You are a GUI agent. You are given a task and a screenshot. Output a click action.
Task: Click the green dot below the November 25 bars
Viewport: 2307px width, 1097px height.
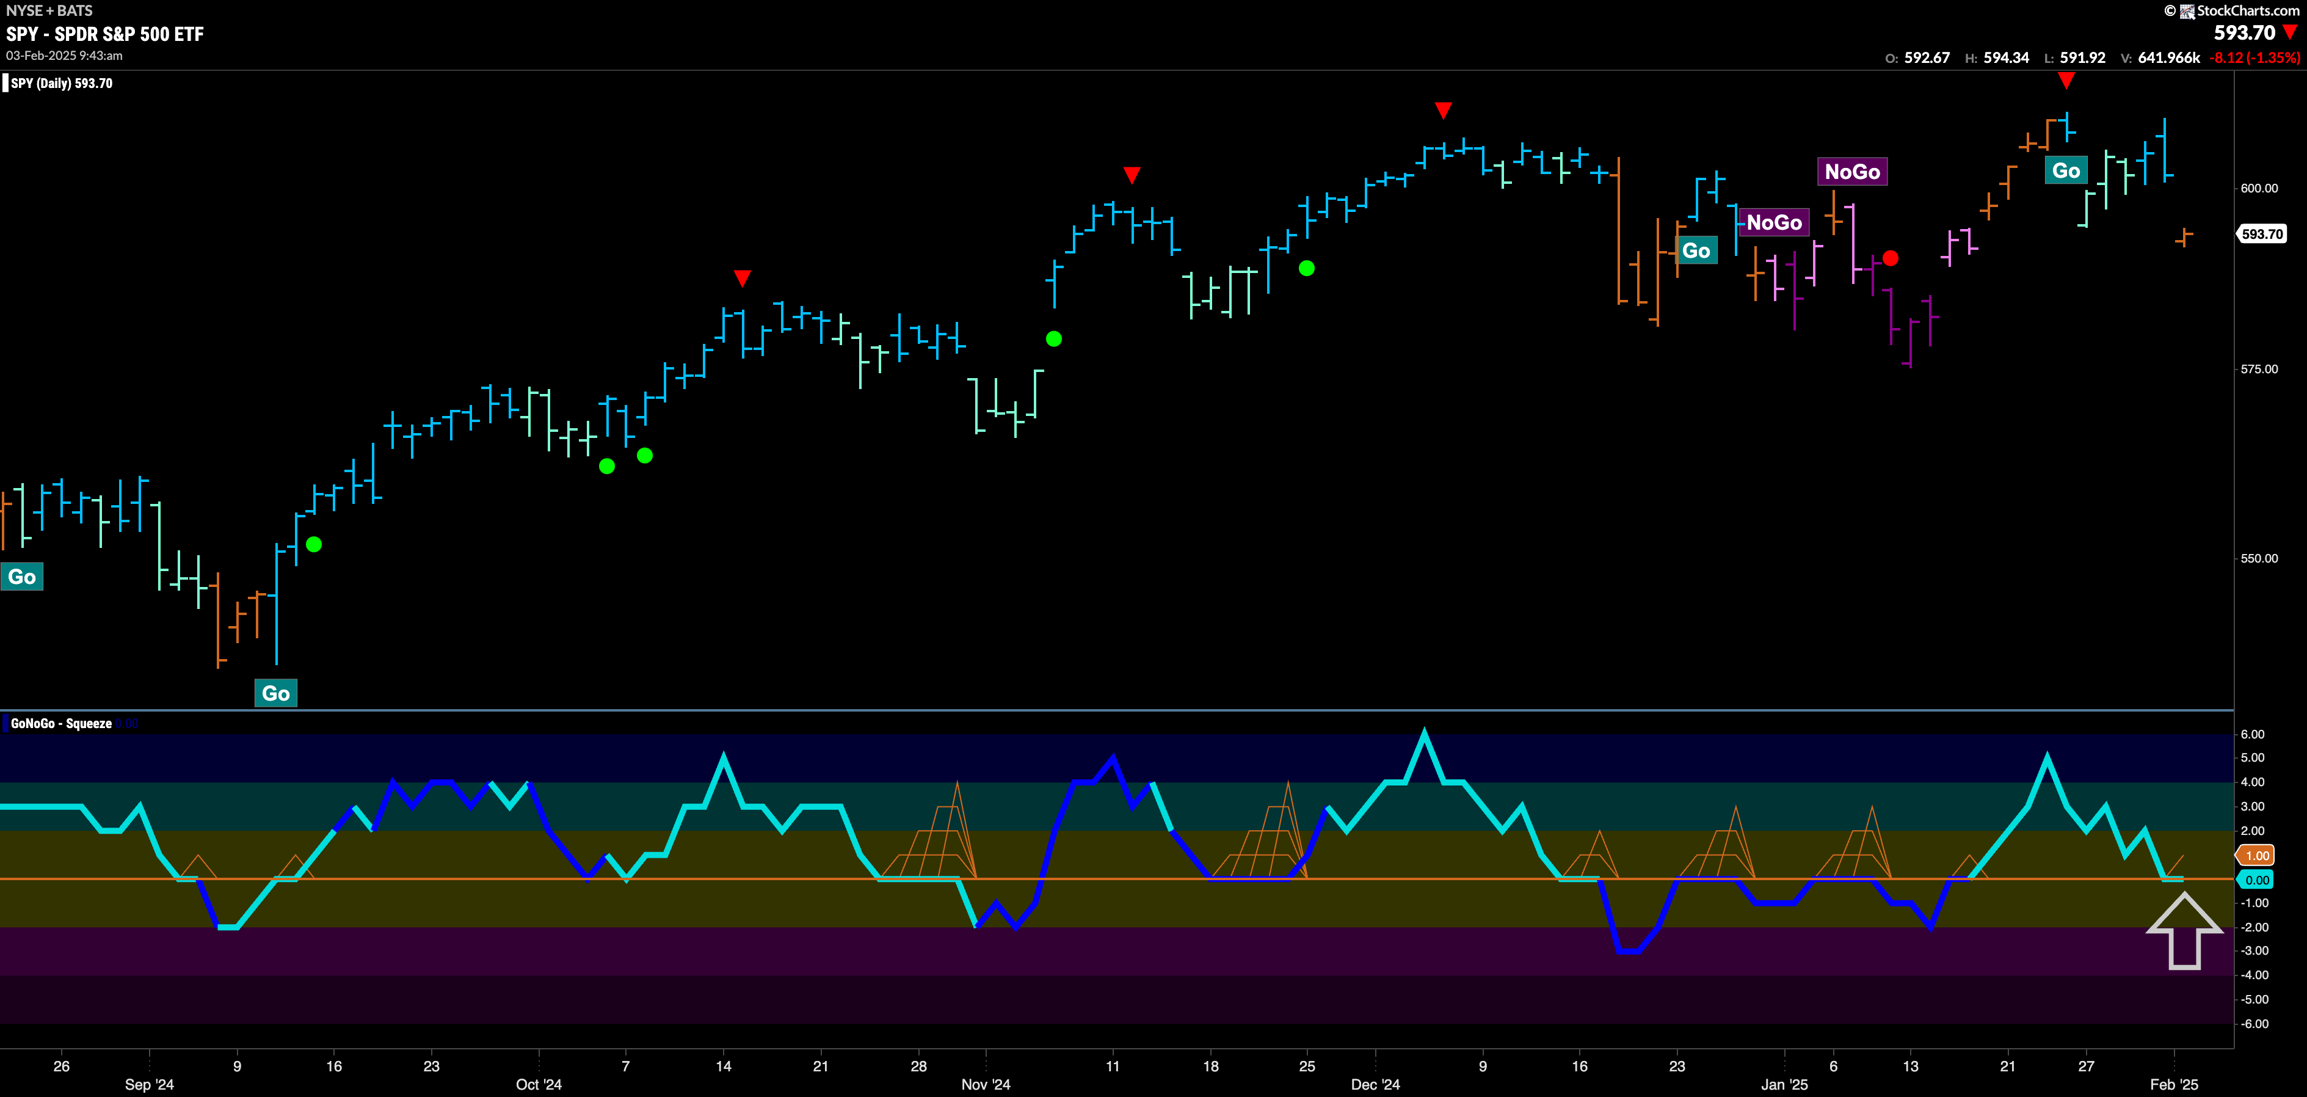1307,268
